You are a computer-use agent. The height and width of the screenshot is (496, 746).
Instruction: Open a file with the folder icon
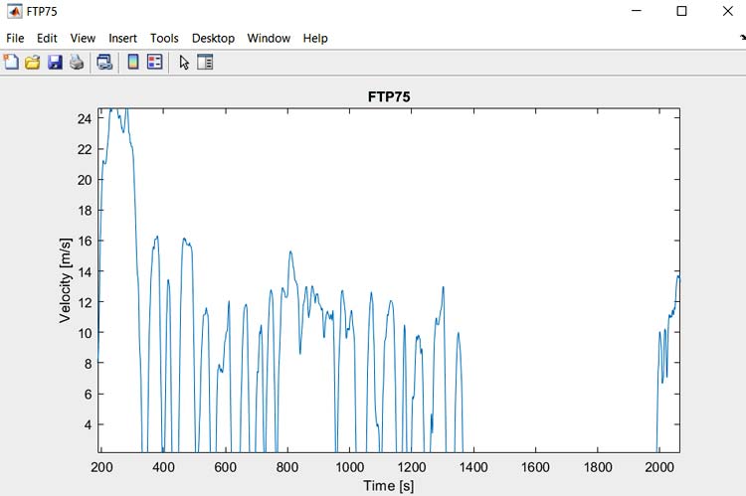coord(33,62)
